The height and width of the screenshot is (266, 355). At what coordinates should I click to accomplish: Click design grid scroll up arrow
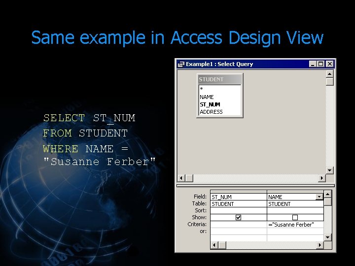click(x=328, y=194)
